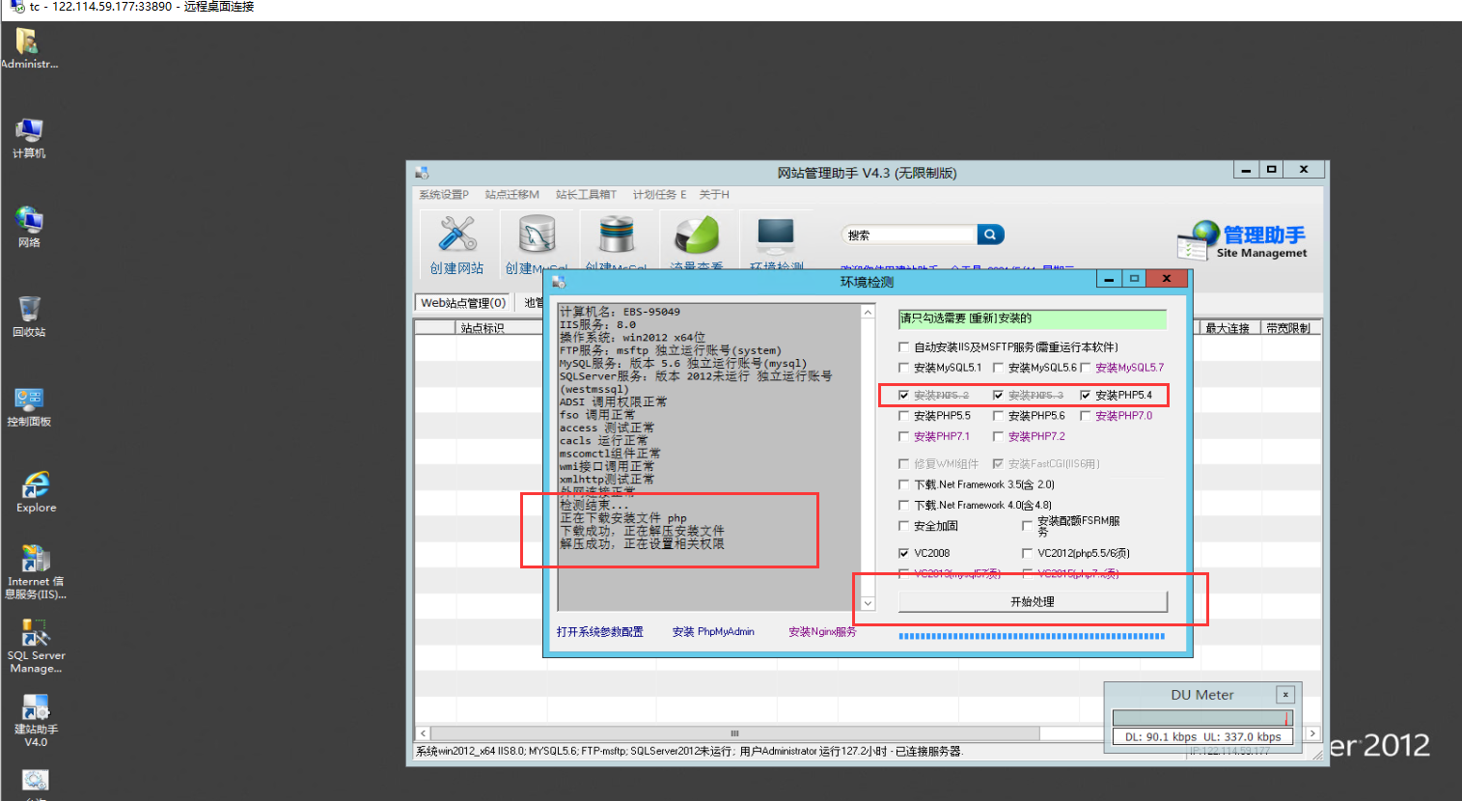Check the 安装PHP5.5 checkbox
The image size is (1462, 801).
point(904,416)
